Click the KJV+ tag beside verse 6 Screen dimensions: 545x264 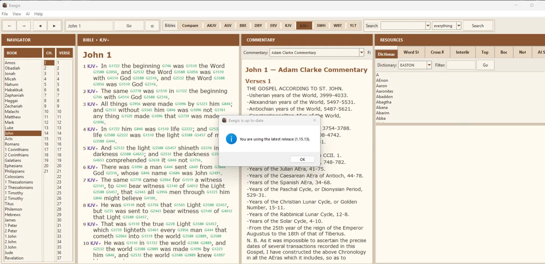pyautogui.click(x=93, y=167)
